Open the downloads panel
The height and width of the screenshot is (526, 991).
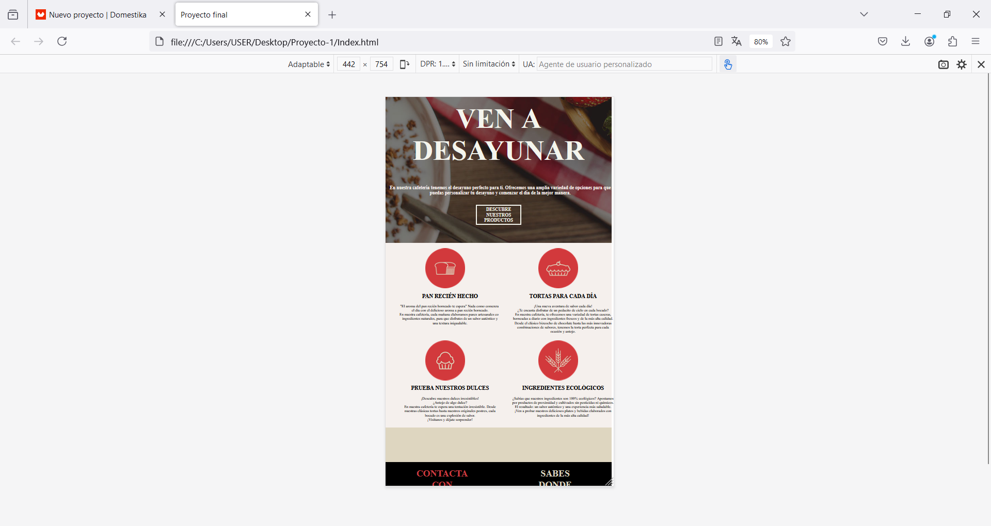[x=906, y=41]
